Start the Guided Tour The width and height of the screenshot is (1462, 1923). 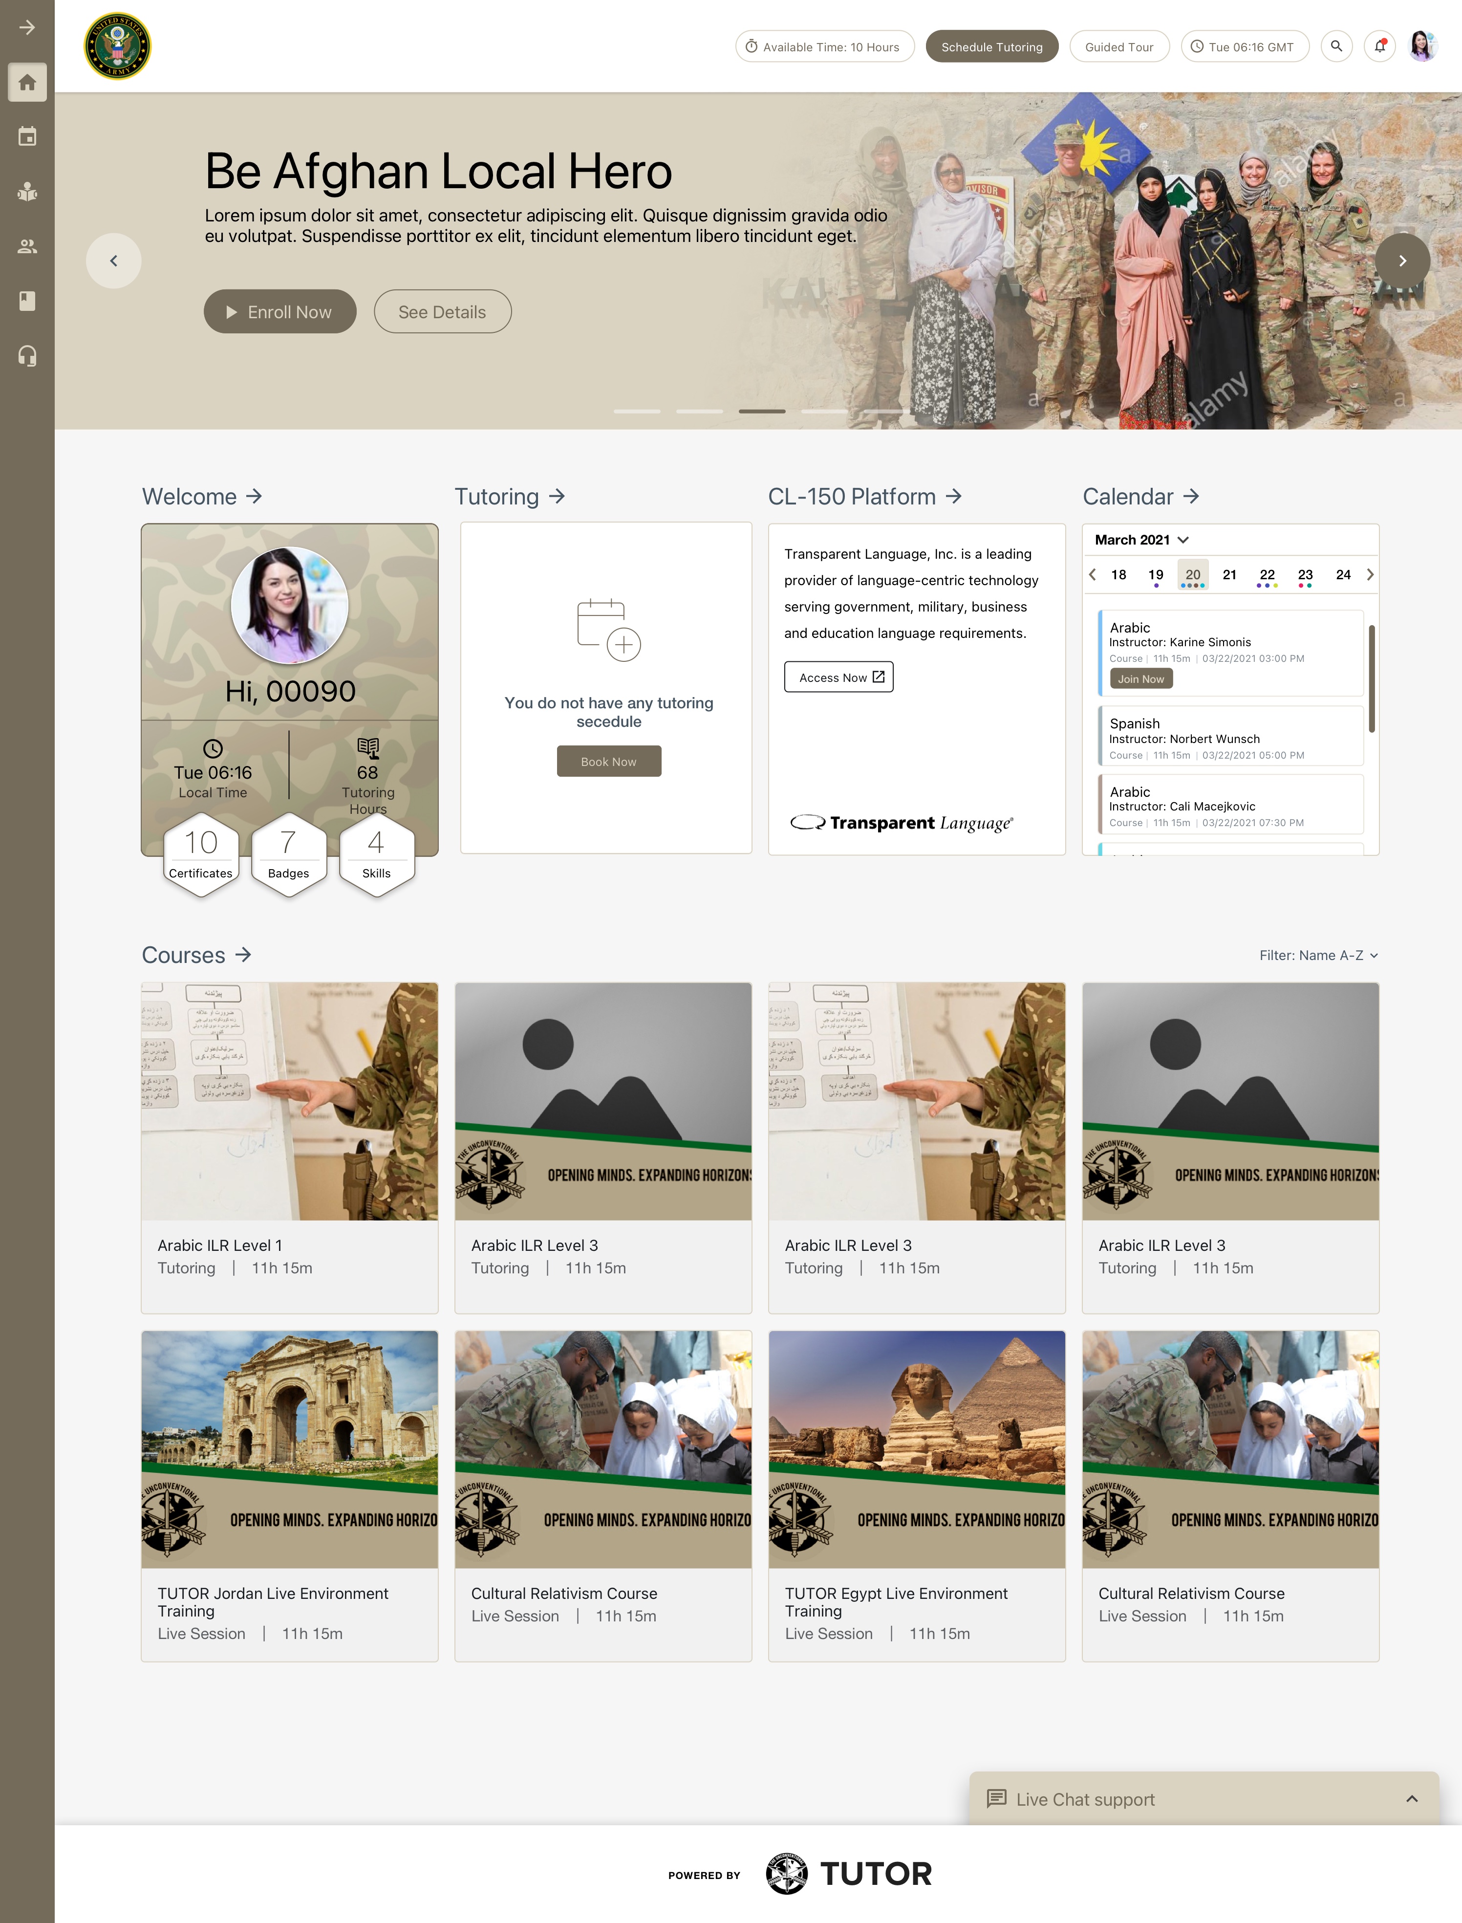1119,46
